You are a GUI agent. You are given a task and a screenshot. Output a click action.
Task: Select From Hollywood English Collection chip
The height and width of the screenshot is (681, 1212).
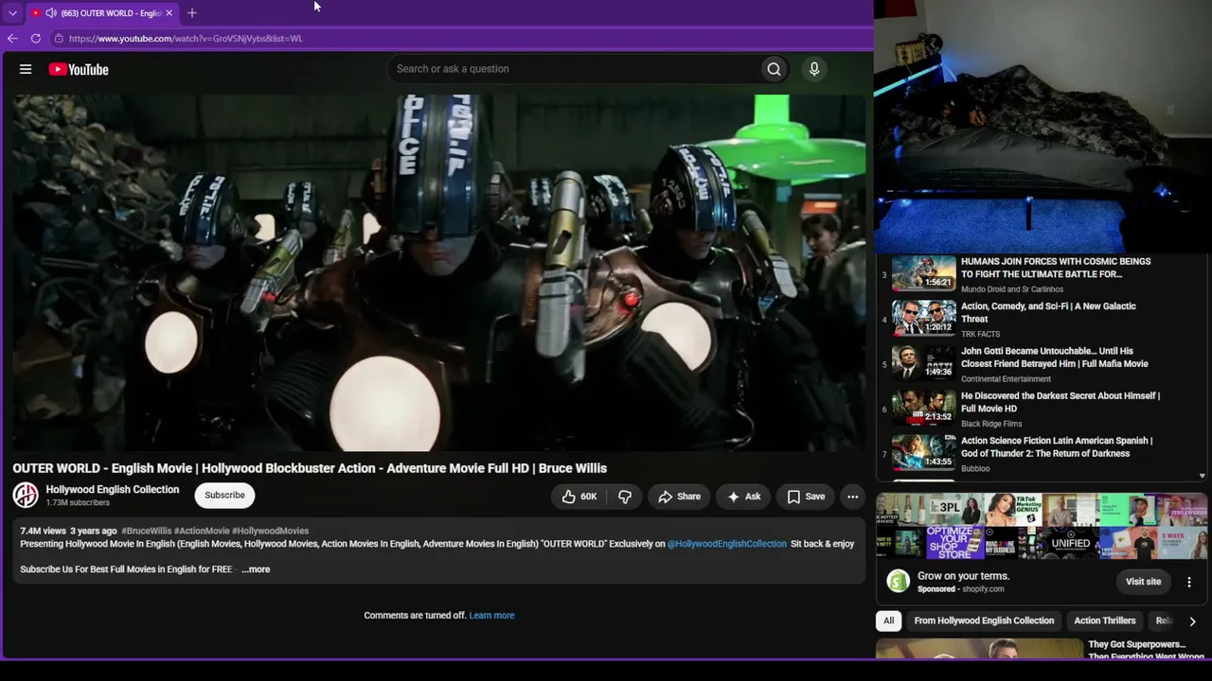(x=984, y=621)
